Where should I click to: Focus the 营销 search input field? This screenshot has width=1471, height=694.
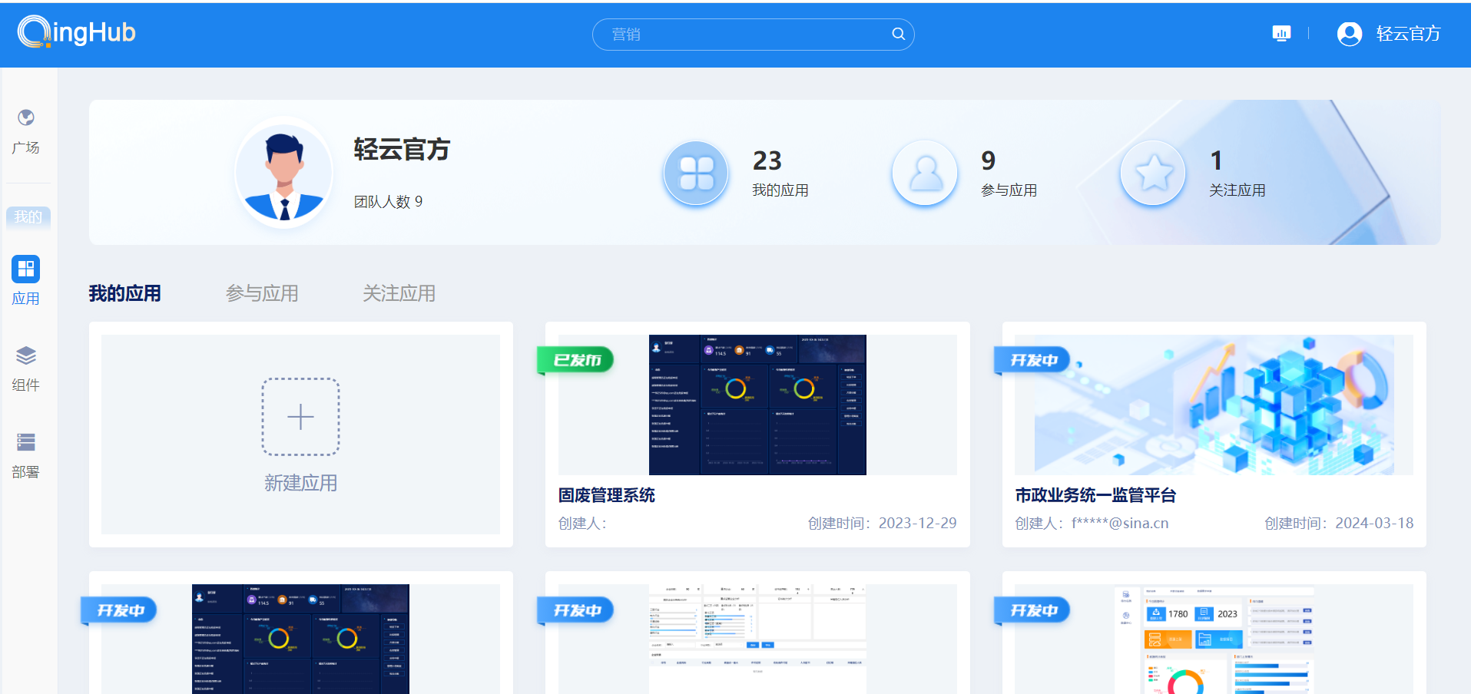(753, 35)
